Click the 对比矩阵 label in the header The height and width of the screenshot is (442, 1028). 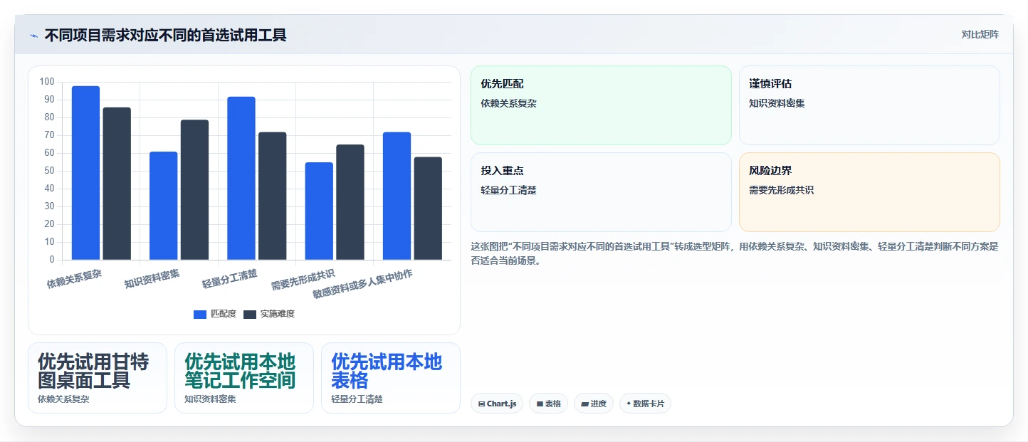point(980,35)
